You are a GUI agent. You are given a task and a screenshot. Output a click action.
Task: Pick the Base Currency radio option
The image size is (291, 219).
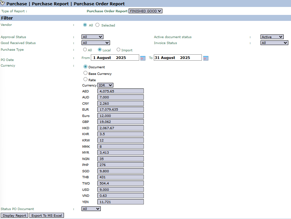(x=86, y=73)
